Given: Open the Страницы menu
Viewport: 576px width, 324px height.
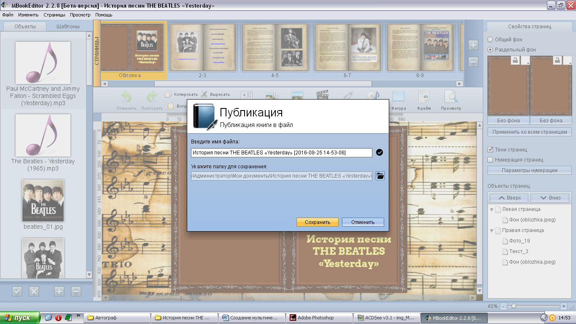Looking at the screenshot, I should [x=54, y=15].
